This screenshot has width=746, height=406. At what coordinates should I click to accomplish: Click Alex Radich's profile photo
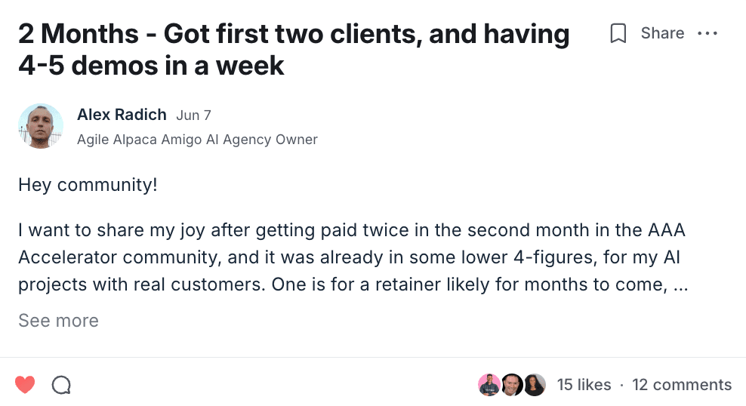tap(41, 126)
